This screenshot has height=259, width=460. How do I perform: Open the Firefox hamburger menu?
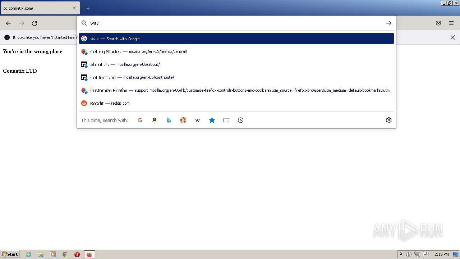(x=451, y=23)
